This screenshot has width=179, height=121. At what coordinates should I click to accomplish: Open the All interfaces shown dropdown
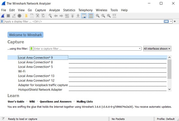coord(157,49)
